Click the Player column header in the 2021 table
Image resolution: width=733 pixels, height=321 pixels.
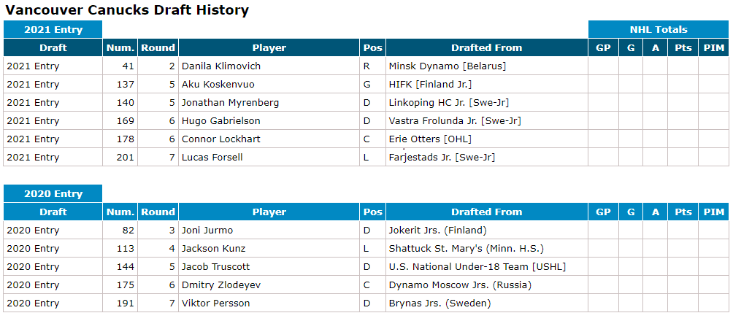pyautogui.click(x=269, y=48)
